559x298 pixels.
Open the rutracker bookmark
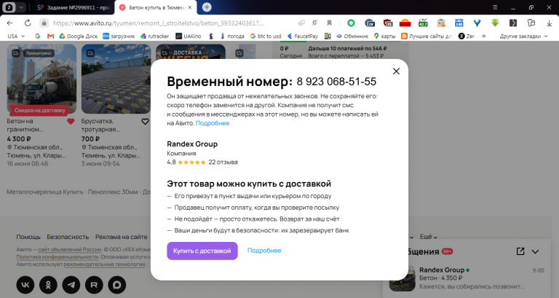155,36
